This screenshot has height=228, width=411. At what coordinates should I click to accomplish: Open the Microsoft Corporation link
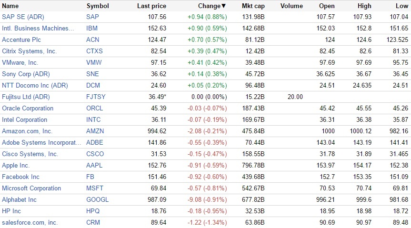coord(31,188)
